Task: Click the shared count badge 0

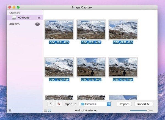Action: [37, 24]
